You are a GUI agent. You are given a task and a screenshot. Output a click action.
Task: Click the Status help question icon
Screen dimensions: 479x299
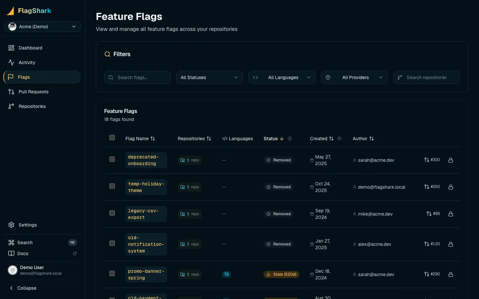pyautogui.click(x=290, y=139)
